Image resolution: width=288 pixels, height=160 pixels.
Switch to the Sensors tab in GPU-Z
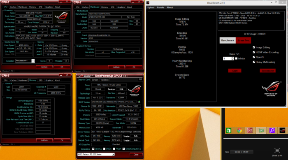tap(95, 80)
